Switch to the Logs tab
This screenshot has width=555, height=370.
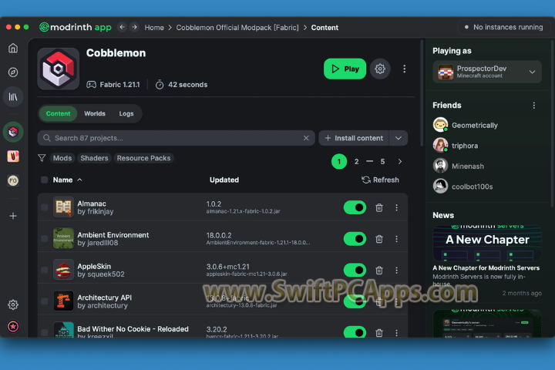126,113
